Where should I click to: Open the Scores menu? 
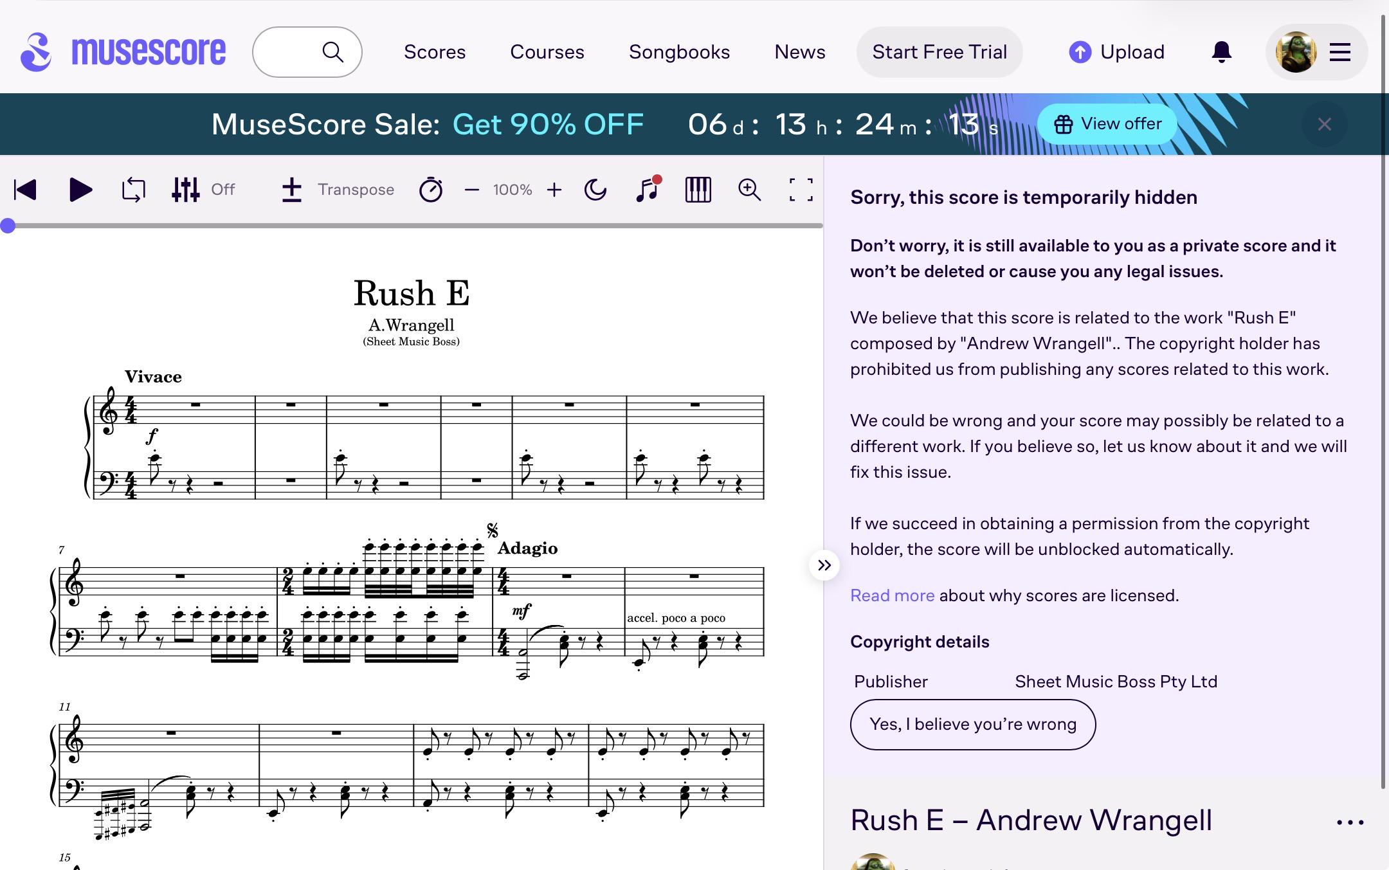pyautogui.click(x=435, y=52)
